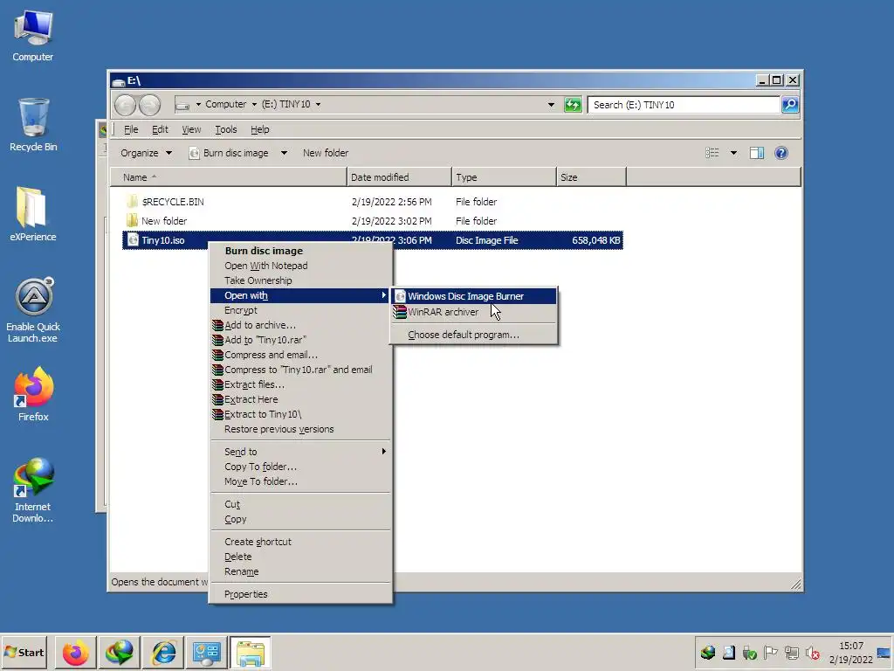
Task: Choose WinRAR archiver in Open with submenu
Action: click(474, 312)
